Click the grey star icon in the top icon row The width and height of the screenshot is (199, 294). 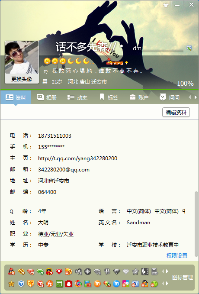tap(135, 271)
